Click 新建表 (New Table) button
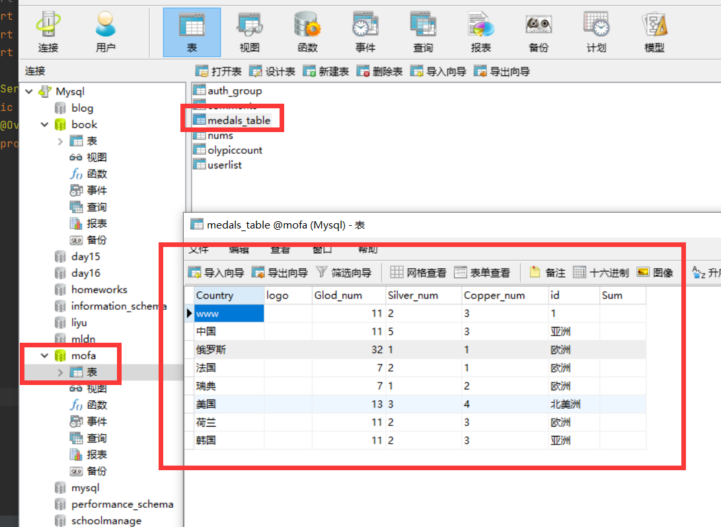 pos(326,71)
